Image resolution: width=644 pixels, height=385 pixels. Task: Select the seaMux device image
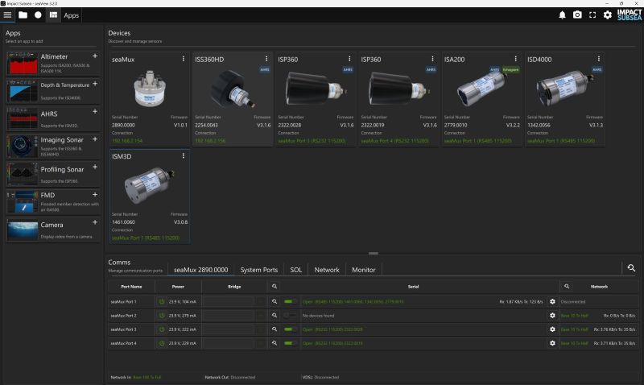(x=150, y=89)
